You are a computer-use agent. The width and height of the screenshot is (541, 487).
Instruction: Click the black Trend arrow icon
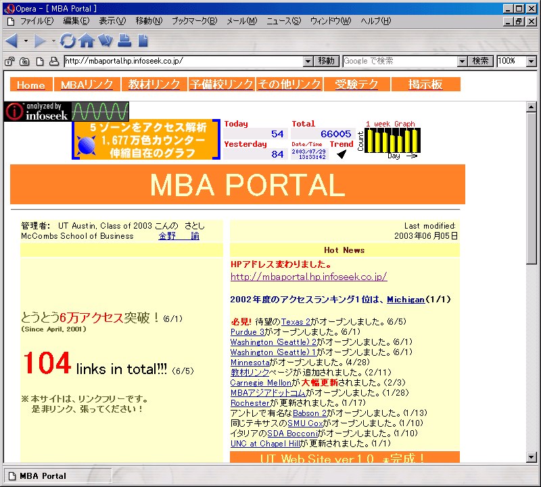pos(342,154)
